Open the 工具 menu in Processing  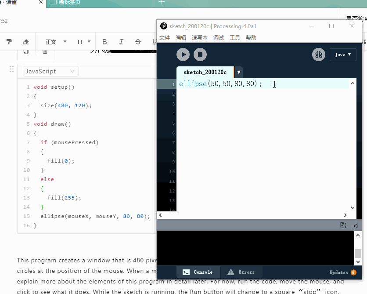click(235, 38)
